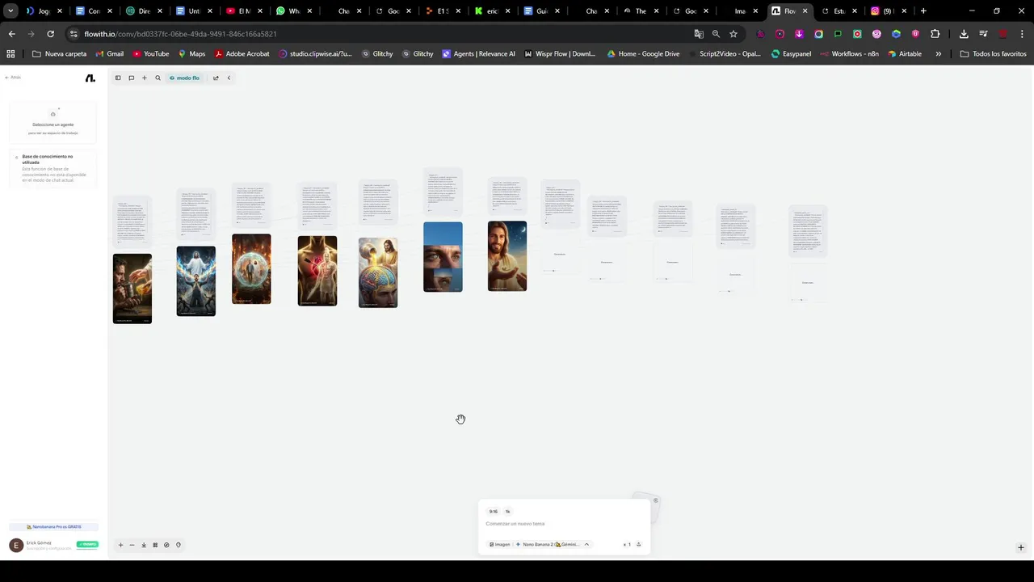Click the plus icon at bottom-right canvas corner
Viewport: 1034px width, 582px height.
coord(1020,547)
